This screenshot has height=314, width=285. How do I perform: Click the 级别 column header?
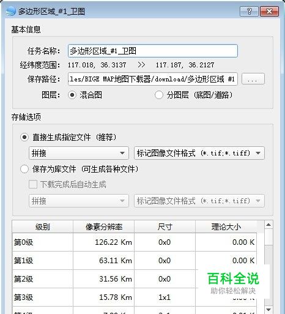[x=43, y=226]
